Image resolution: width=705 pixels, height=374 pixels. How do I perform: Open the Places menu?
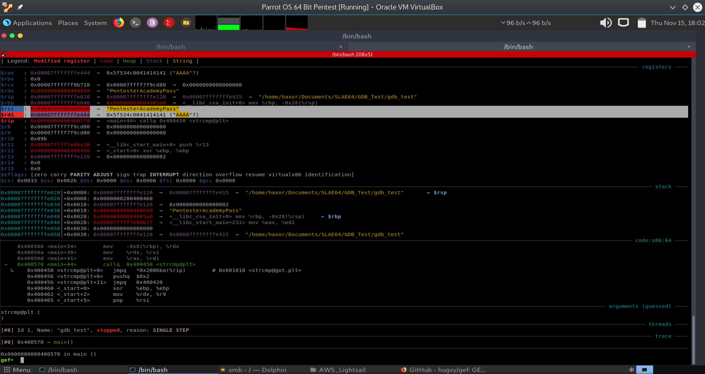(x=68, y=23)
